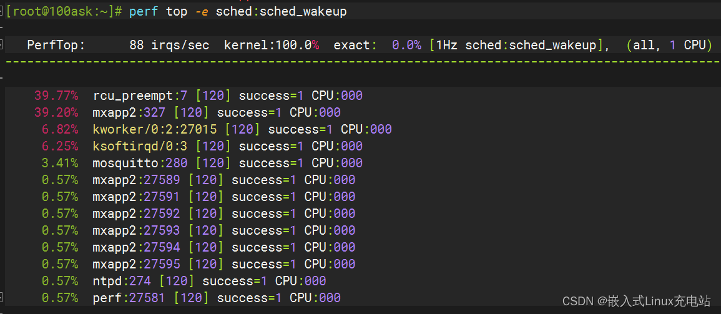This screenshot has height=314, width=721.
Task: Click the "88 irqs/sec" value
Action: 169,45
